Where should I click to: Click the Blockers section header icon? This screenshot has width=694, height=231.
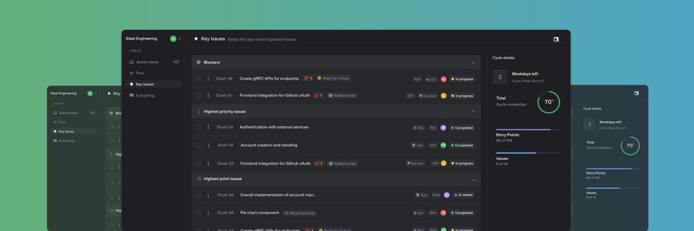point(198,62)
